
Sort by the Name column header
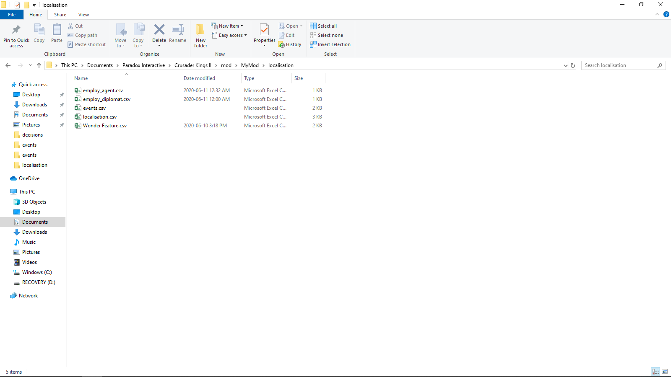pyautogui.click(x=126, y=78)
